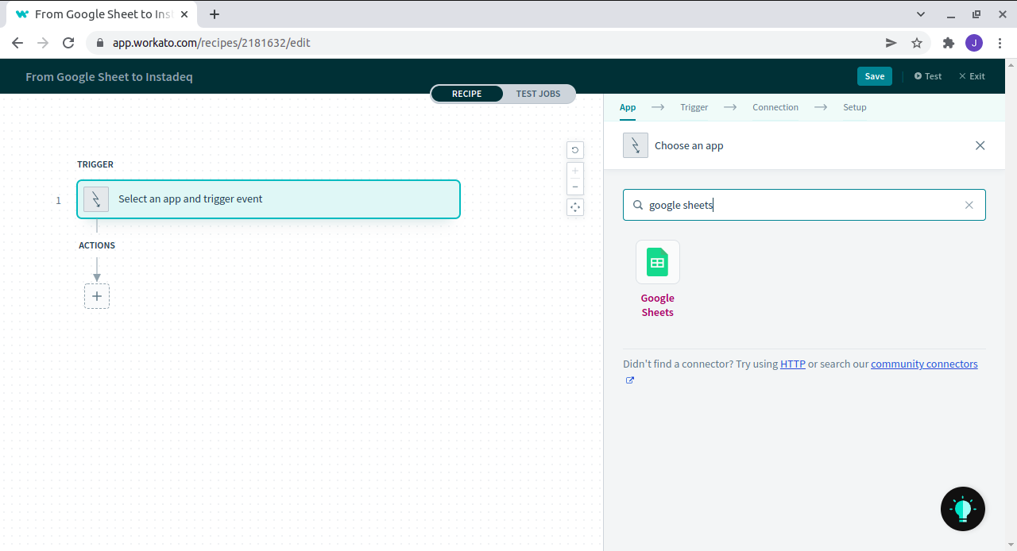Image resolution: width=1017 pixels, height=551 pixels.
Task: Reload the browser page
Action: (68, 43)
